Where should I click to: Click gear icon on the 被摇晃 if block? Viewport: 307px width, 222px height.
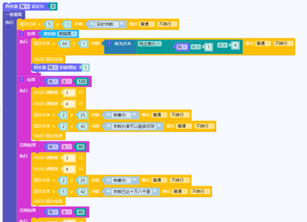coord(22,34)
